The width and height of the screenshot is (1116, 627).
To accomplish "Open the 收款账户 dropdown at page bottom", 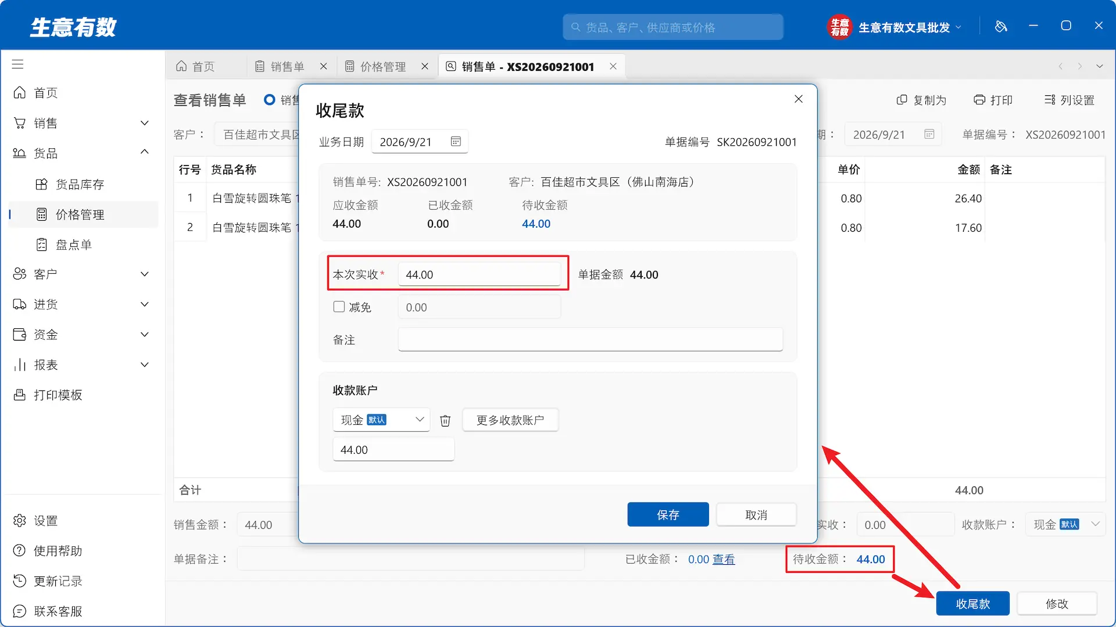I will click(x=1065, y=525).
